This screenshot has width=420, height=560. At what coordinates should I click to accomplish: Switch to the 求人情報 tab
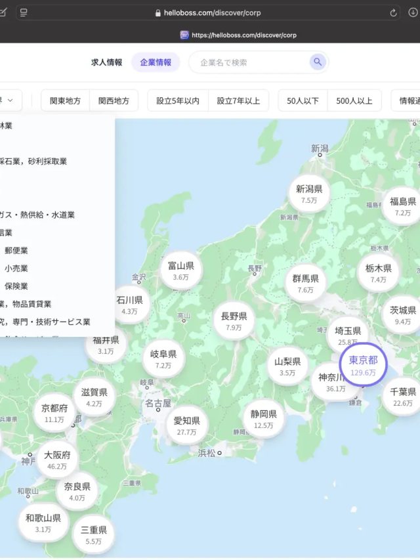[x=106, y=62]
